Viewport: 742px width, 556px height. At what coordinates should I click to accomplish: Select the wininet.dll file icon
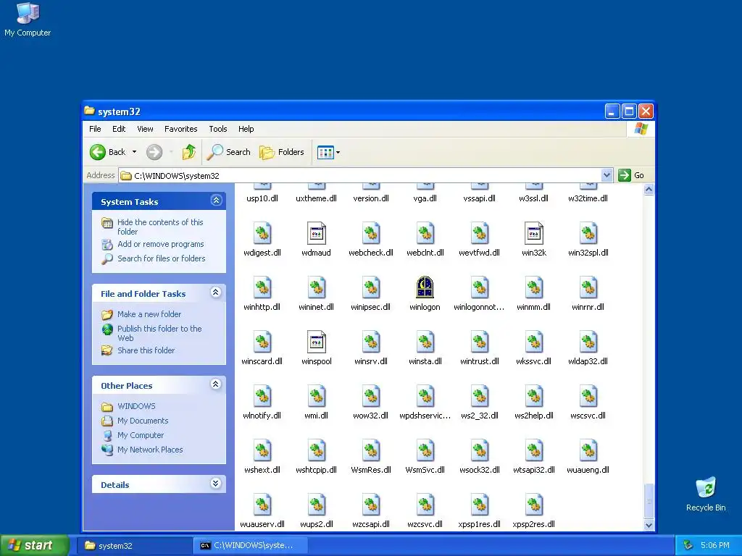316,287
